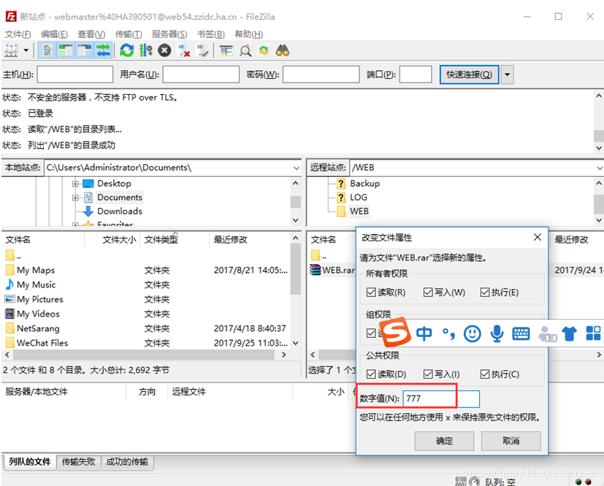Toggle owner 读取(R) checkbox

[x=371, y=293]
